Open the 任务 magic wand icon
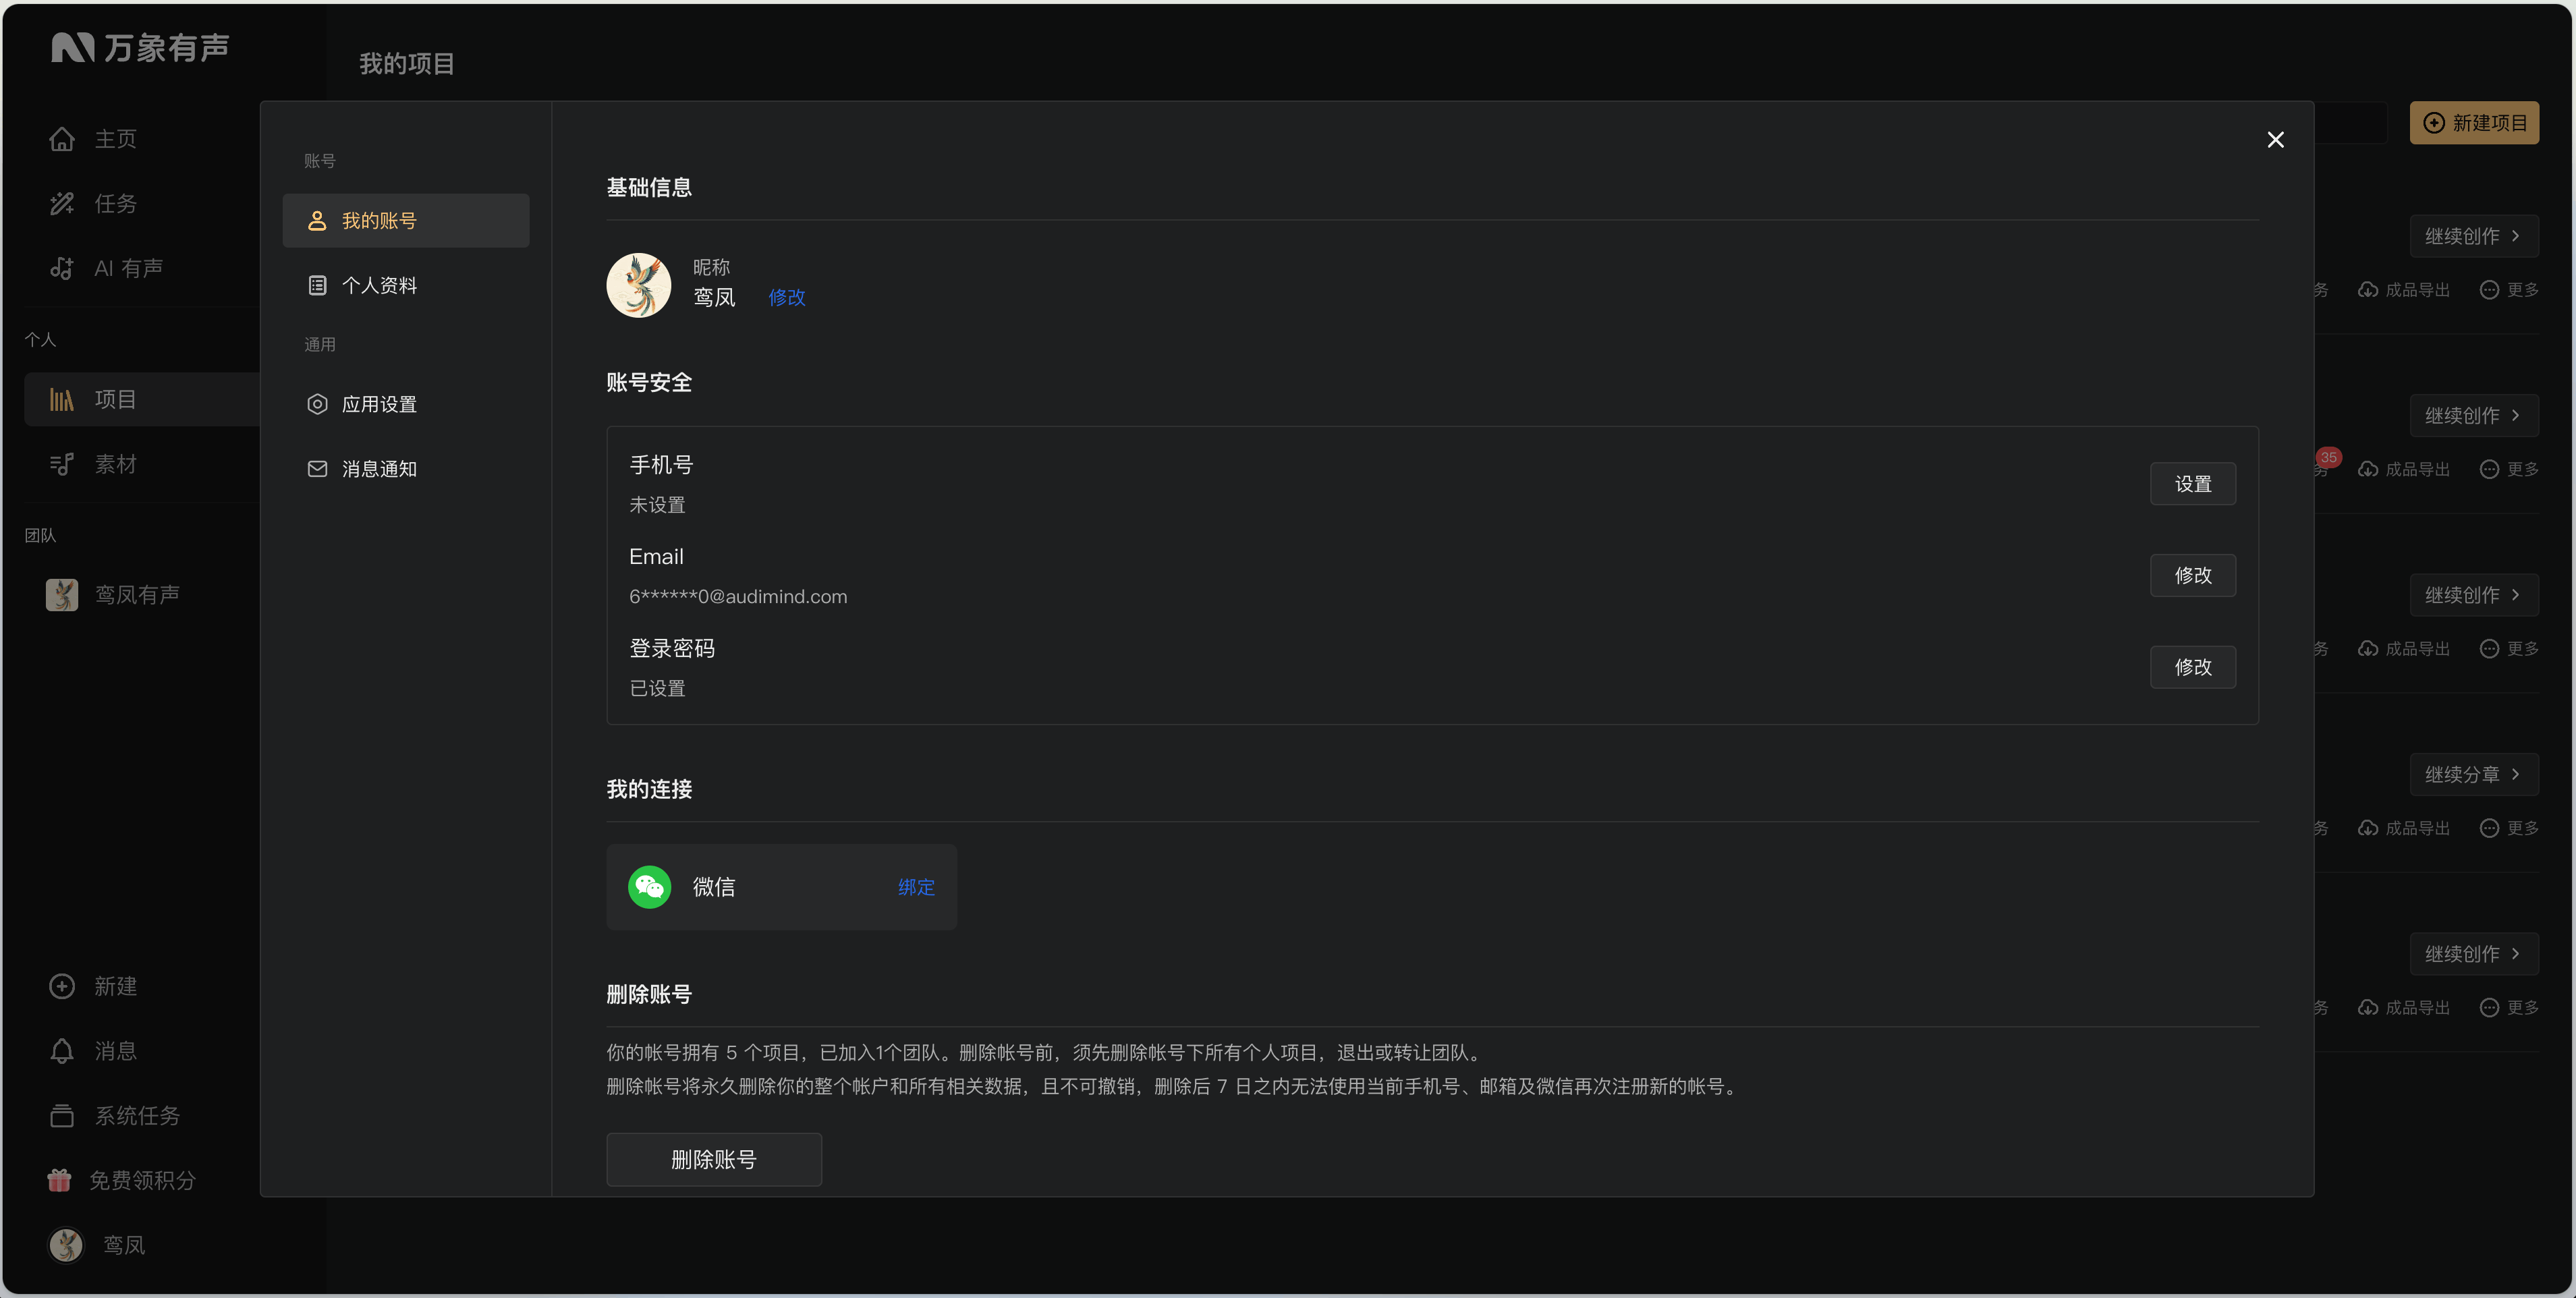The width and height of the screenshot is (2576, 1298). pyautogui.click(x=62, y=204)
